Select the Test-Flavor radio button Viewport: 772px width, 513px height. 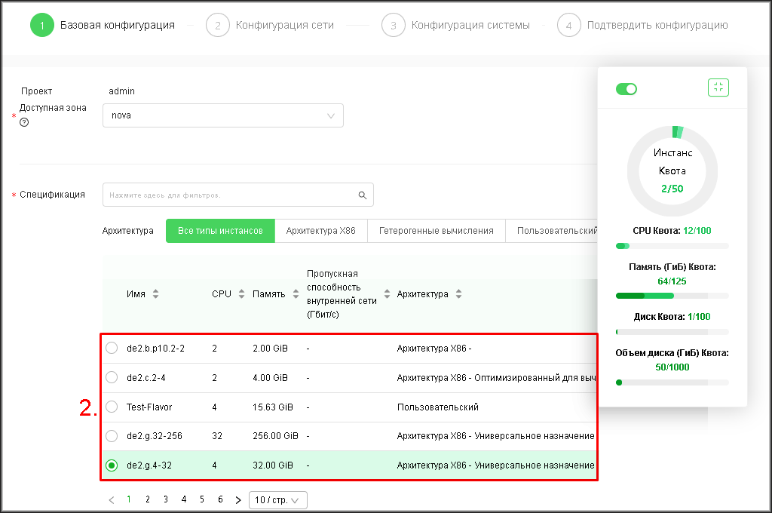click(112, 407)
